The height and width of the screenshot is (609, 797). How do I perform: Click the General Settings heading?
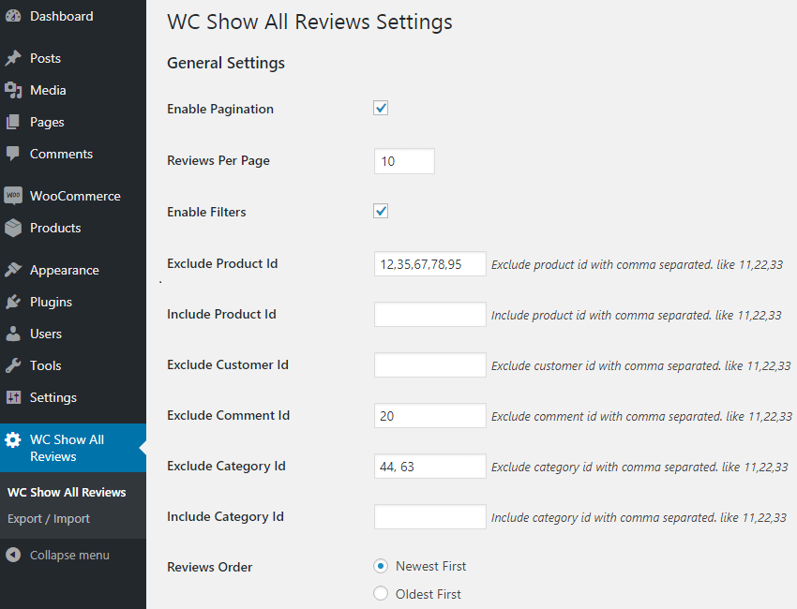(226, 63)
